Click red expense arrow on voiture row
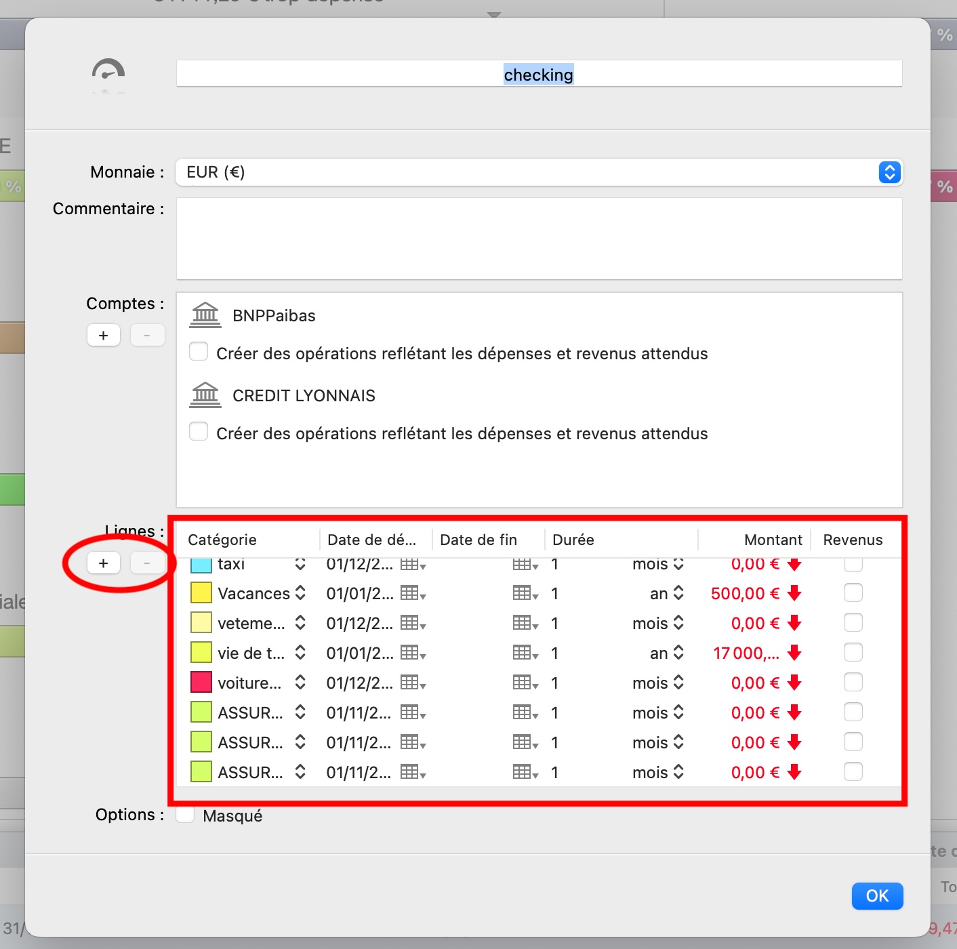 [794, 683]
